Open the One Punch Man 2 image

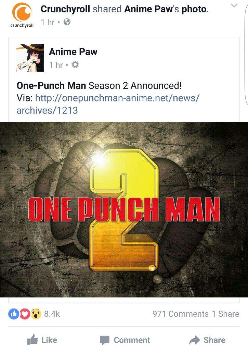pyautogui.click(x=124, y=209)
